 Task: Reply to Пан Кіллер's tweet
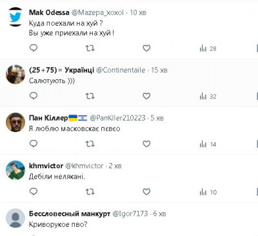34,143
